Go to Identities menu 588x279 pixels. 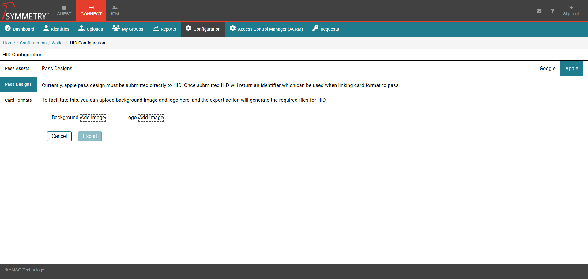[56, 29]
